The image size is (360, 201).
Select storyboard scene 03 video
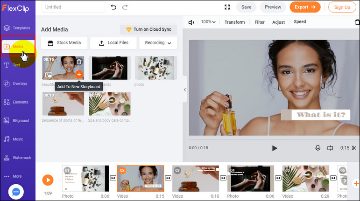click(196, 179)
